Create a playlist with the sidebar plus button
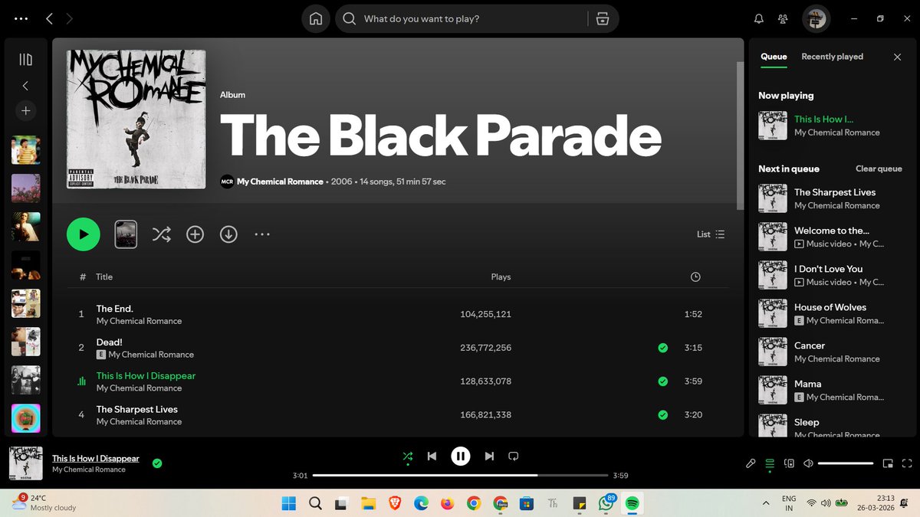This screenshot has height=517, width=920. pyautogui.click(x=25, y=111)
